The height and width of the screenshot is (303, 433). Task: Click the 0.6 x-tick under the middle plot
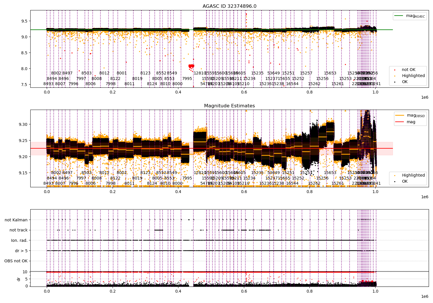click(244, 192)
